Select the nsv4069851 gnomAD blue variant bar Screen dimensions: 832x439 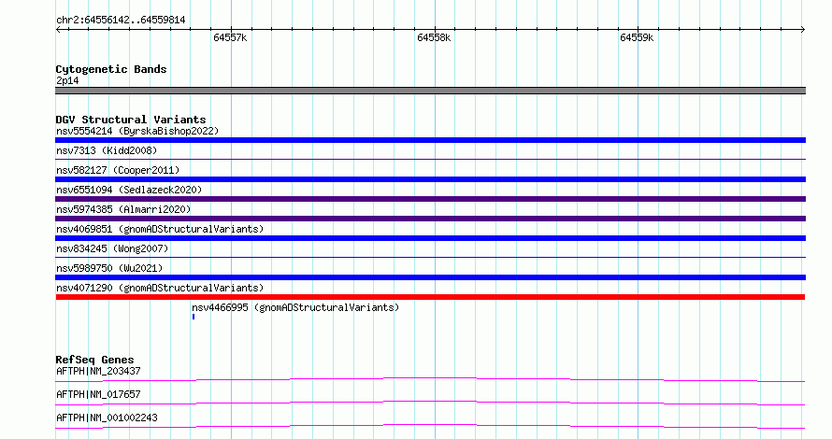(x=430, y=238)
